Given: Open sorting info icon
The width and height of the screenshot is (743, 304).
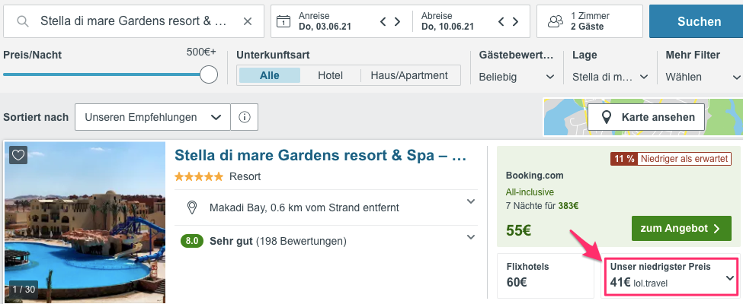Looking at the screenshot, I should [x=245, y=117].
